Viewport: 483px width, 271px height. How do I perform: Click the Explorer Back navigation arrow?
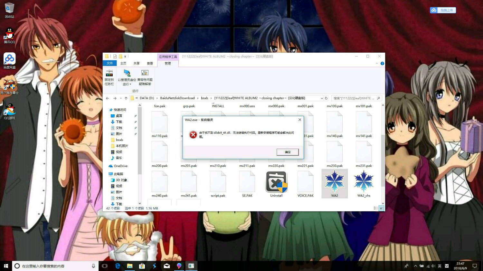[108, 98]
